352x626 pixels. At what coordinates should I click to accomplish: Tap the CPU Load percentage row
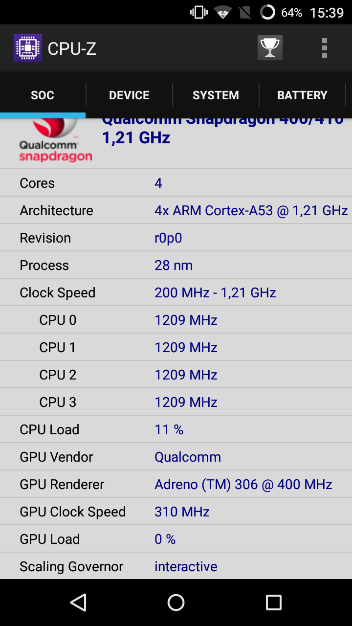pos(176,429)
